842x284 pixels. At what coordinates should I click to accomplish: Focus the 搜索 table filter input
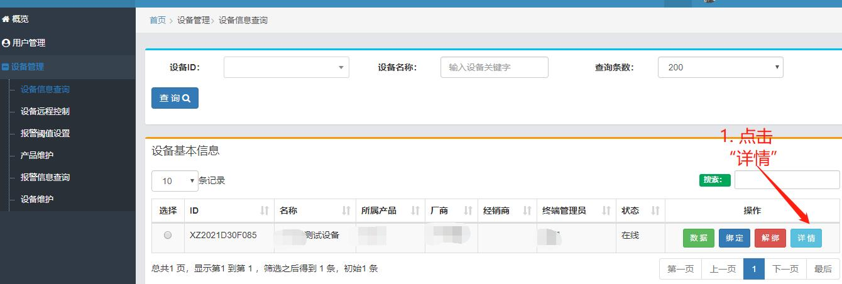788,180
